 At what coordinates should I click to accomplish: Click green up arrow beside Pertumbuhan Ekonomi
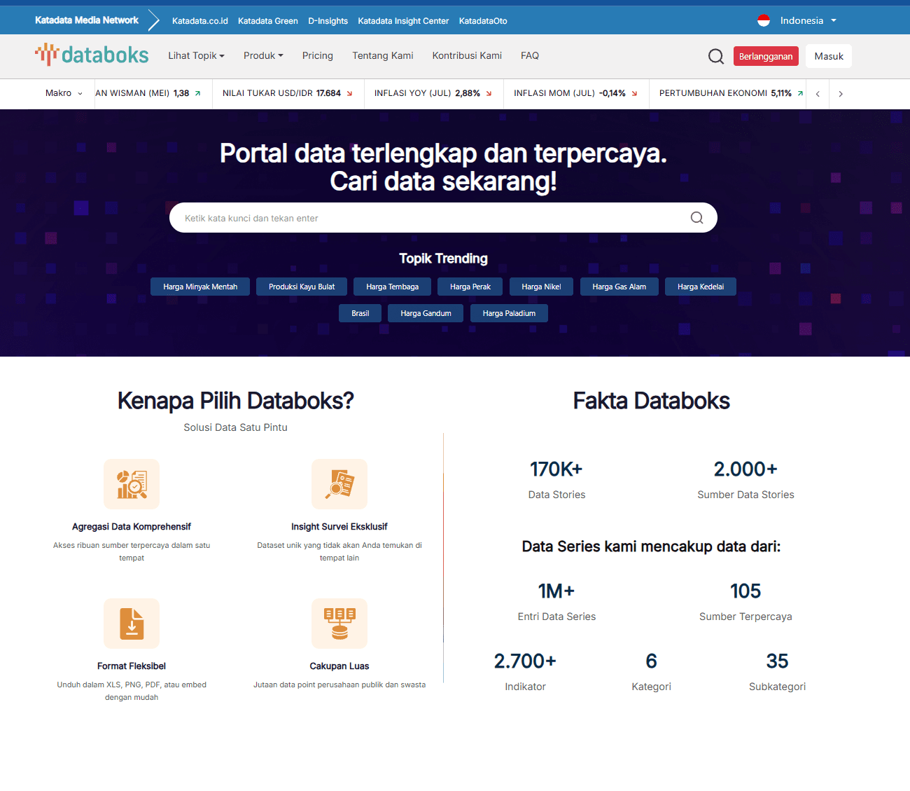tap(800, 93)
